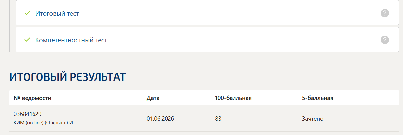Click the № ведомости column header
The width and height of the screenshot is (403, 135).
(x=33, y=98)
